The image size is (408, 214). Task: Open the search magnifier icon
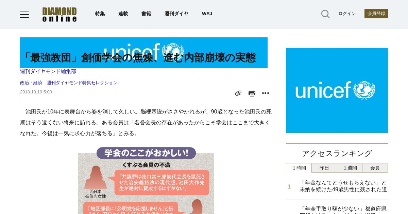[325, 14]
